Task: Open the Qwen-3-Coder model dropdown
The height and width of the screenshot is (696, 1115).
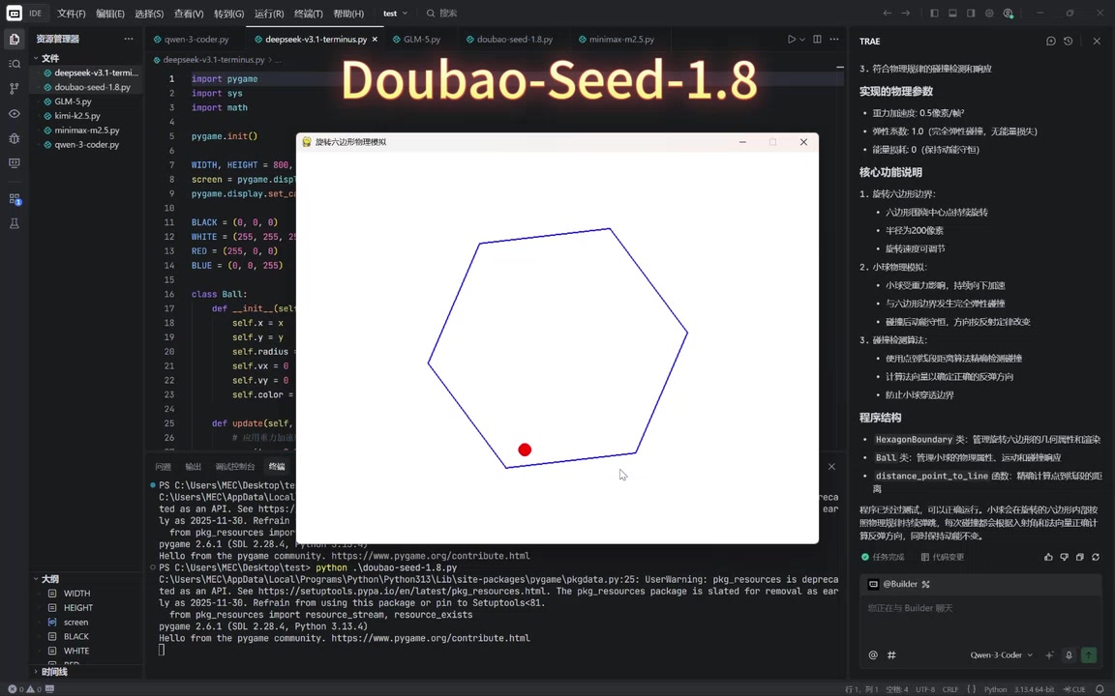Action: (1001, 654)
